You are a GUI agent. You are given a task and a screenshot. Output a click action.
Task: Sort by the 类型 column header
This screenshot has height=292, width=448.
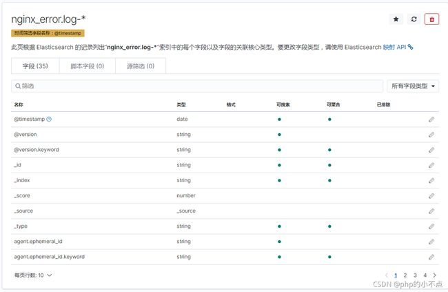(181, 104)
